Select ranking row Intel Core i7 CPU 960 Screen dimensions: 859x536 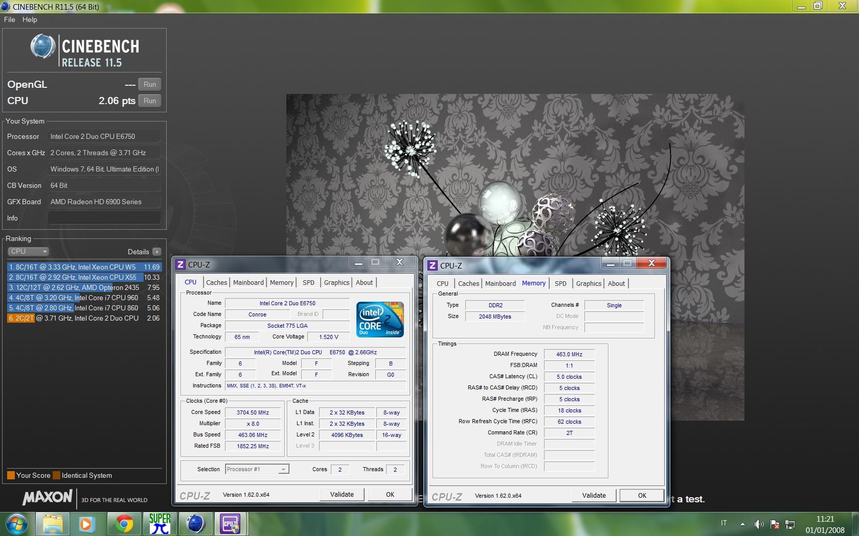[x=84, y=298]
